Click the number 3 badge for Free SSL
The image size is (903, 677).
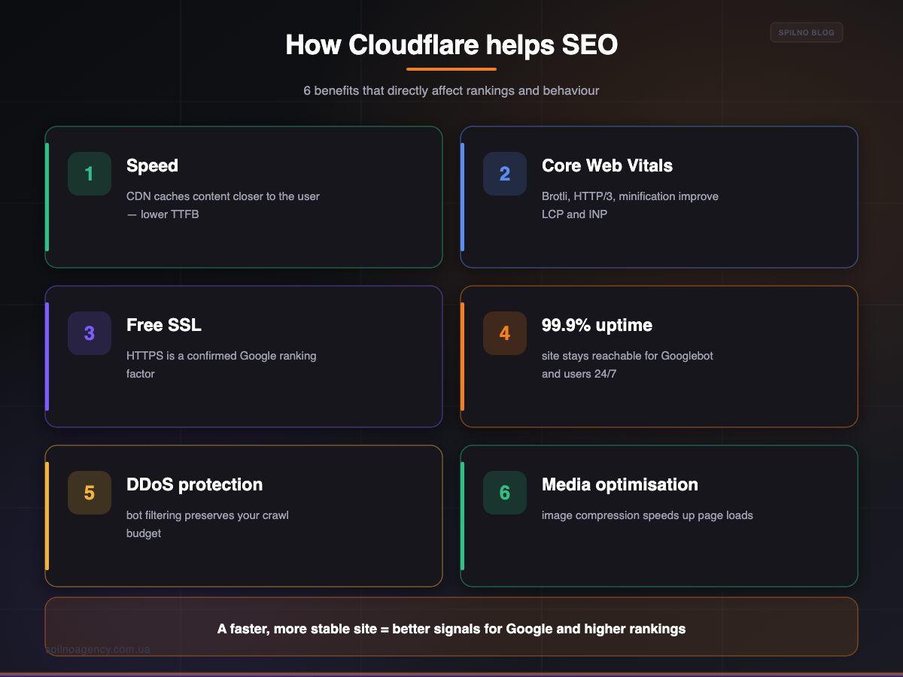90,333
